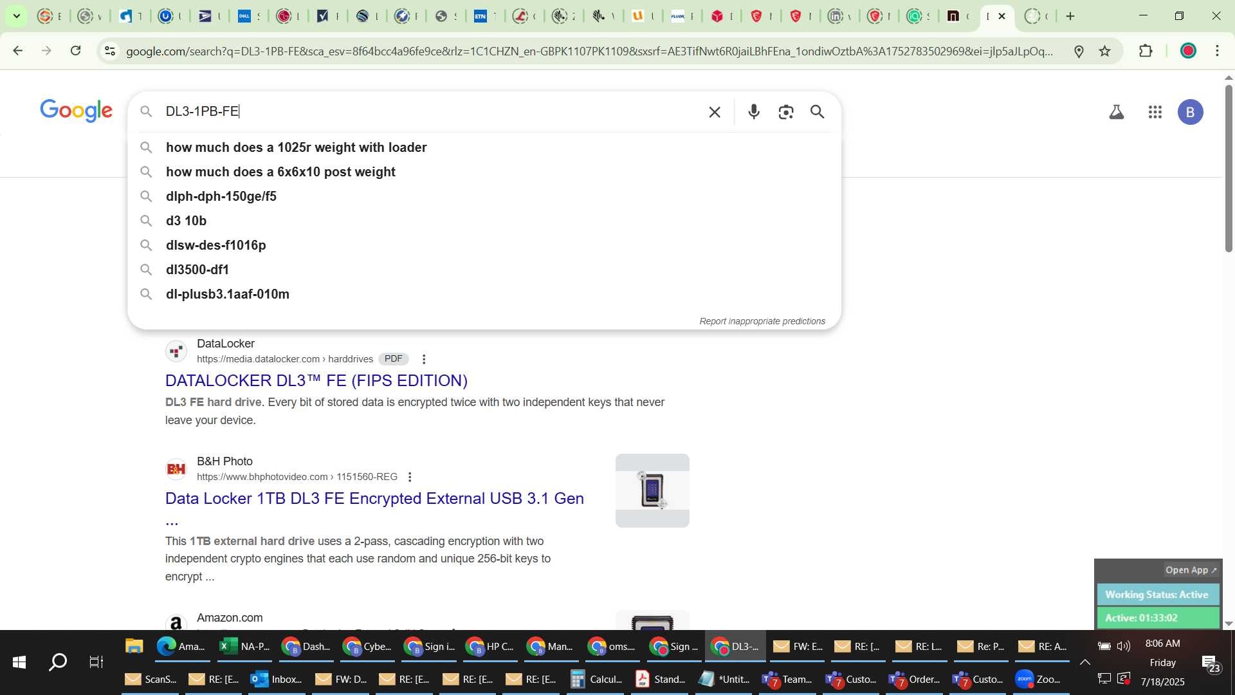1235x695 pixels.
Task: Go back to previous page
Action: pos(18,51)
